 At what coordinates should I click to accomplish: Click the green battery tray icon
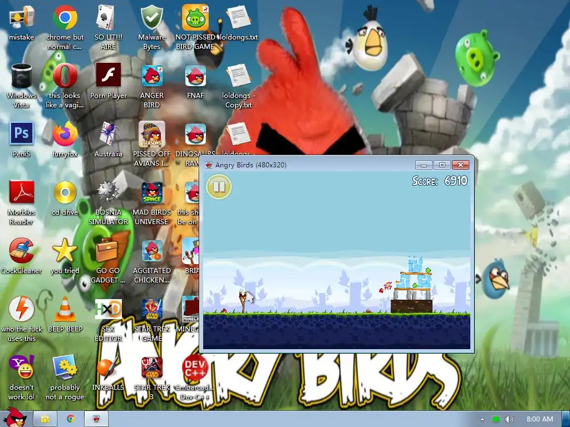tap(496, 419)
